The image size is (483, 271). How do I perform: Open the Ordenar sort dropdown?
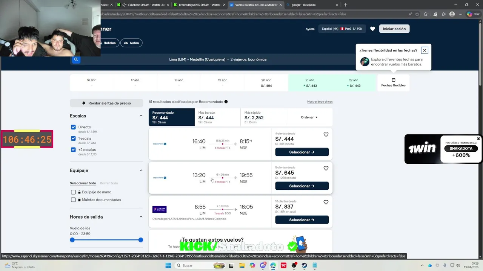[309, 117]
